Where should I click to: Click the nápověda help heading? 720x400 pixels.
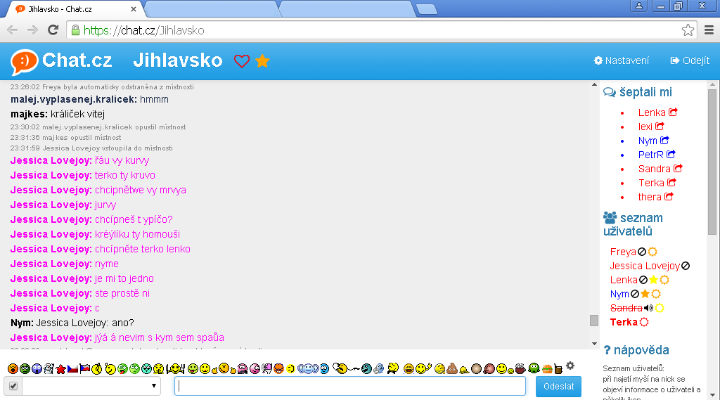pos(636,350)
